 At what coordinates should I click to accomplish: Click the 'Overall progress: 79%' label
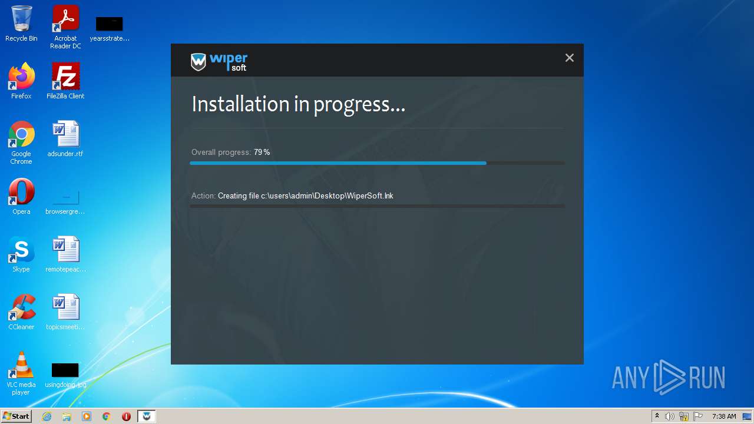(x=231, y=152)
